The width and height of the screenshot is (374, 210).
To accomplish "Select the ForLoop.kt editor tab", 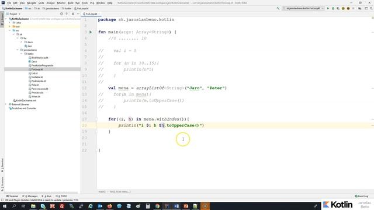I will 91,14.
